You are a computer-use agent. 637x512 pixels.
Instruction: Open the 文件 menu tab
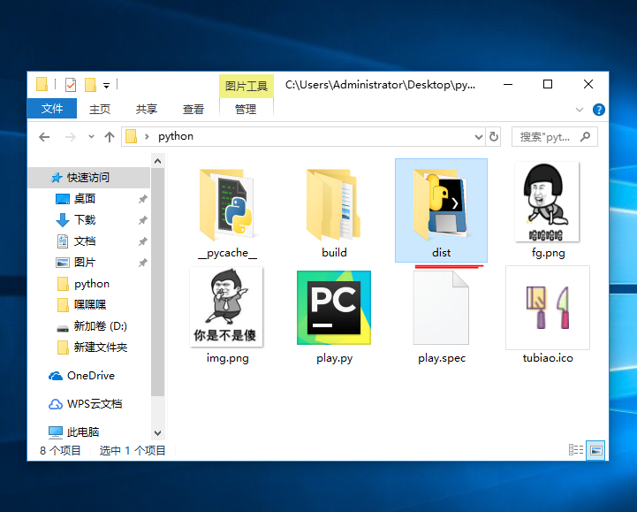52,109
